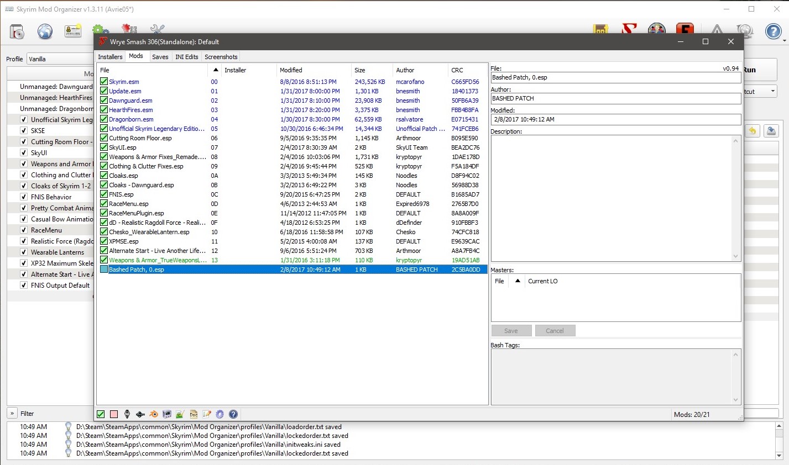Uncheck Cloaks.esp plugin checkbox
Screen dimensions: 789x465
tap(104, 176)
